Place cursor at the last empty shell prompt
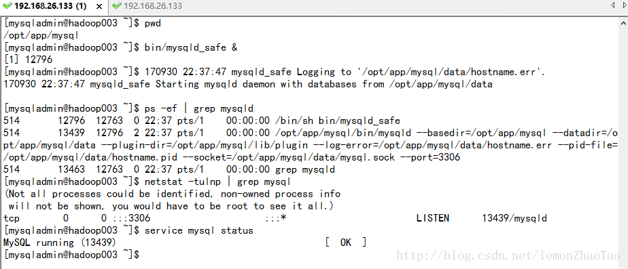Viewport: 628px width, 269px height. tap(142, 254)
